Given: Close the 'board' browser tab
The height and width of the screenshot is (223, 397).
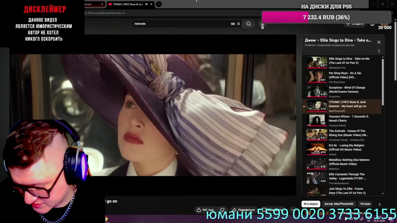Looking at the screenshot, I should click(102, 4).
